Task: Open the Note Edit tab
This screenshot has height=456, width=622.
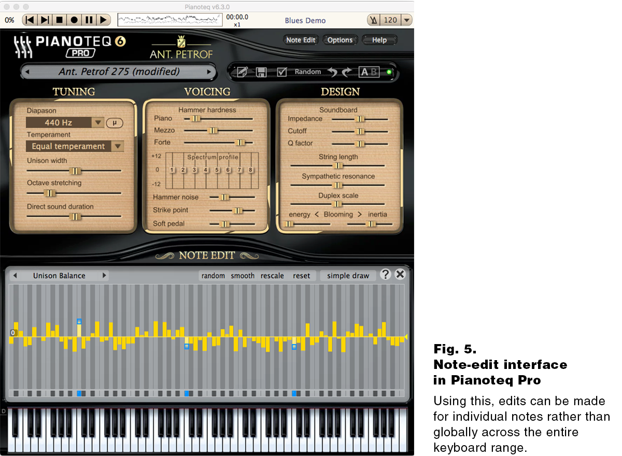Action: click(x=301, y=39)
